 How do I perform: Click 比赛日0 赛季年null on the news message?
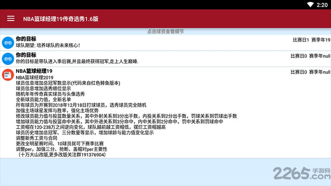click(310, 72)
